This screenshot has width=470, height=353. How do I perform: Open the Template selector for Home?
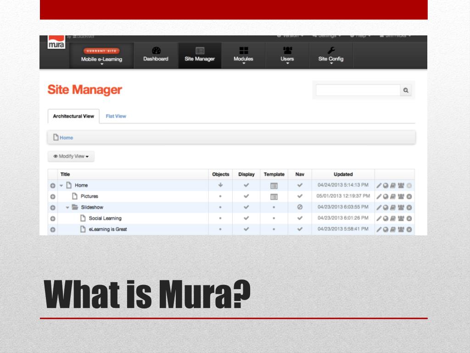[274, 186]
